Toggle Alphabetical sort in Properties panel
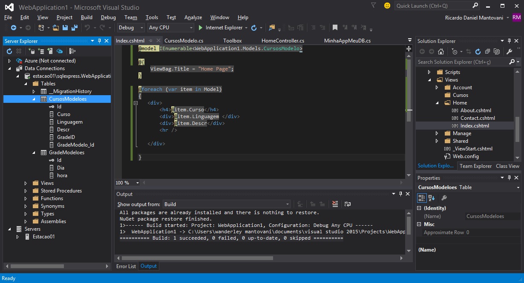 coord(432,198)
